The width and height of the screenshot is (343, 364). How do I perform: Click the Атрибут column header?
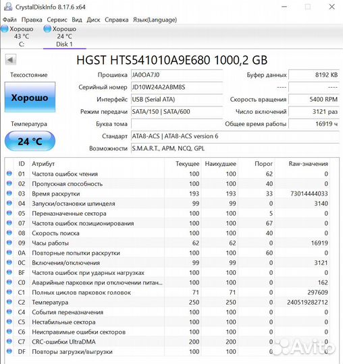coord(43,164)
